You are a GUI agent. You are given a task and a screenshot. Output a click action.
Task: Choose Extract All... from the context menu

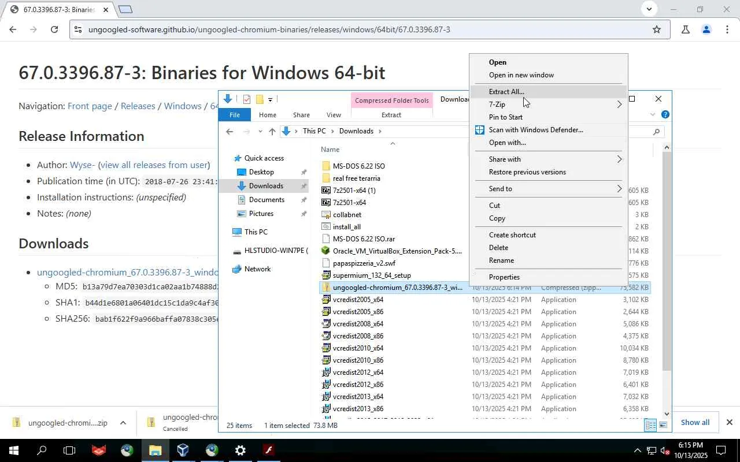(x=548, y=92)
